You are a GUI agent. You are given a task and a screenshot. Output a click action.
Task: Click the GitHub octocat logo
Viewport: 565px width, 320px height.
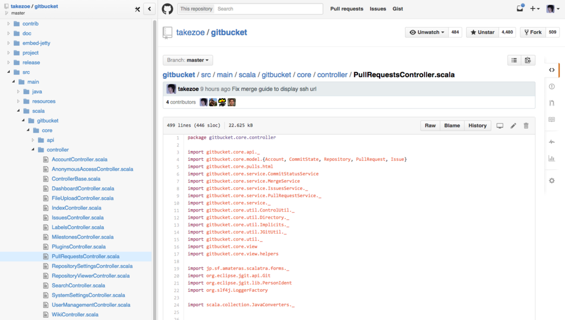coord(167,8)
